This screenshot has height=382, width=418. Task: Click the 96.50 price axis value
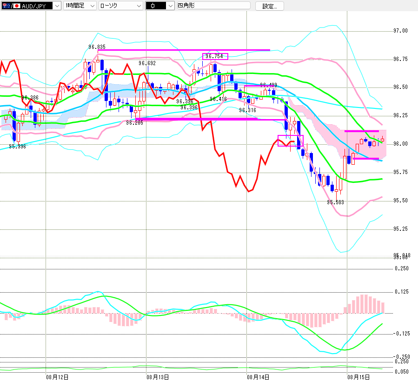(401, 87)
